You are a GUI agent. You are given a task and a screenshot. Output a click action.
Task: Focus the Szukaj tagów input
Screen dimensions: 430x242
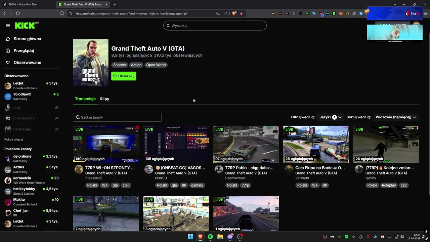pos(117,117)
